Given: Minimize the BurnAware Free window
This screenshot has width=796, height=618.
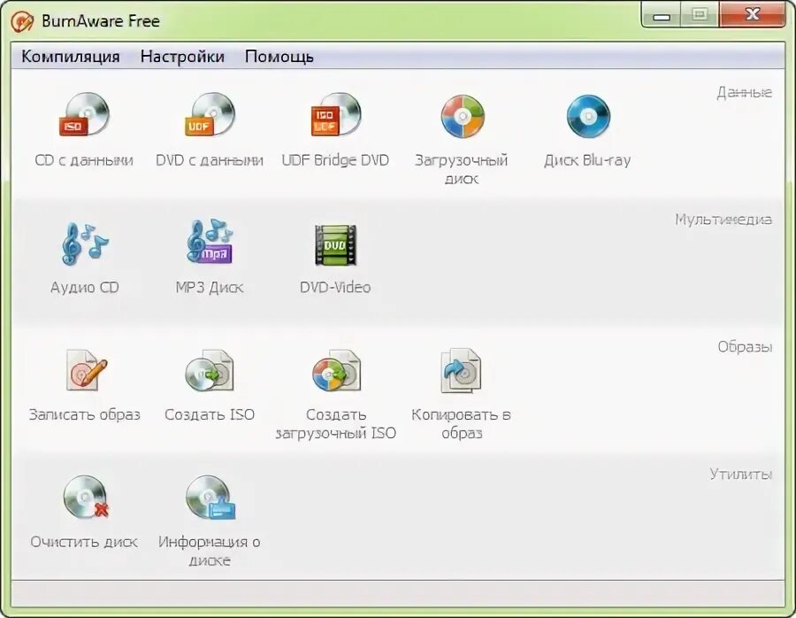Looking at the screenshot, I should coord(661,15).
